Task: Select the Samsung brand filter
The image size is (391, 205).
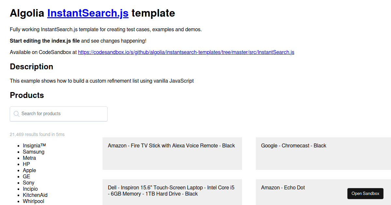Action: (34, 152)
